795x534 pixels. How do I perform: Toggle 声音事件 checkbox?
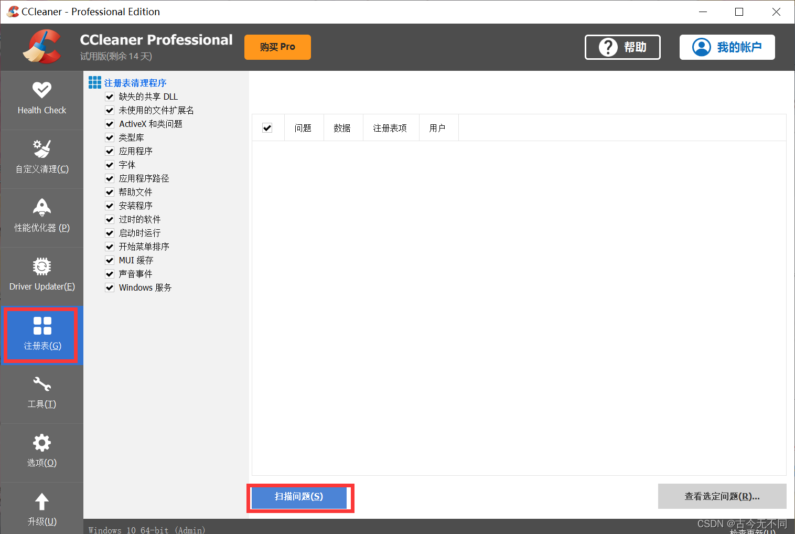[110, 274]
